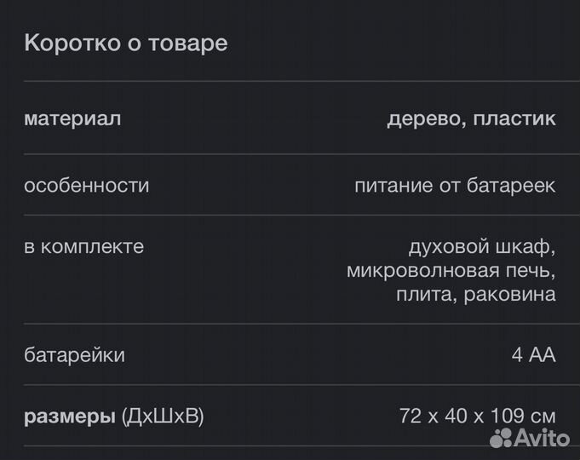Click the Avito colored dots logo
This screenshot has height=460, width=580.
coord(501,437)
